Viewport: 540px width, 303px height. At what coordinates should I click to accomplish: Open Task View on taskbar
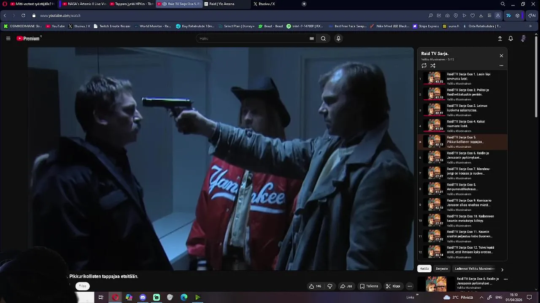101,297
